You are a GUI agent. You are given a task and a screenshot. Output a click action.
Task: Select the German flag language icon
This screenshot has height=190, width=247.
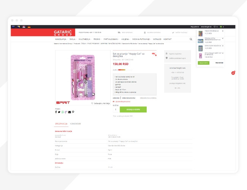(x=29, y=27)
